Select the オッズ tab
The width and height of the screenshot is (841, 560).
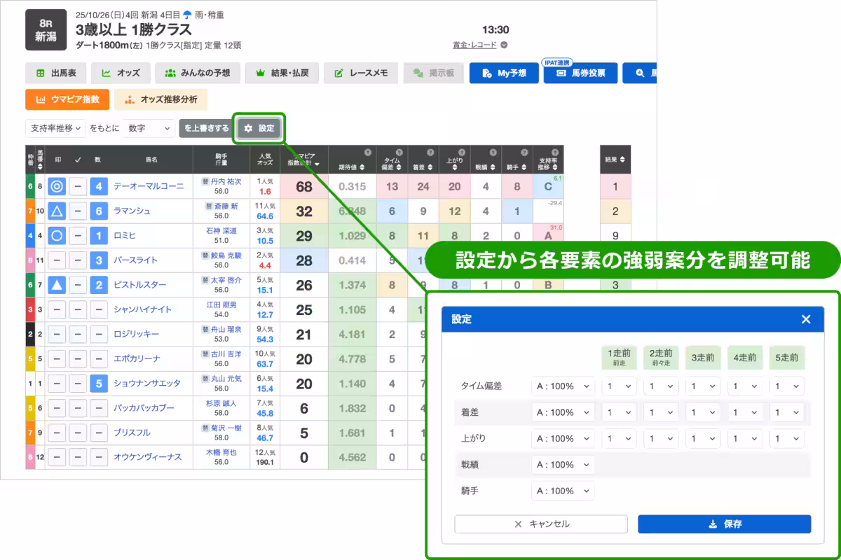121,73
